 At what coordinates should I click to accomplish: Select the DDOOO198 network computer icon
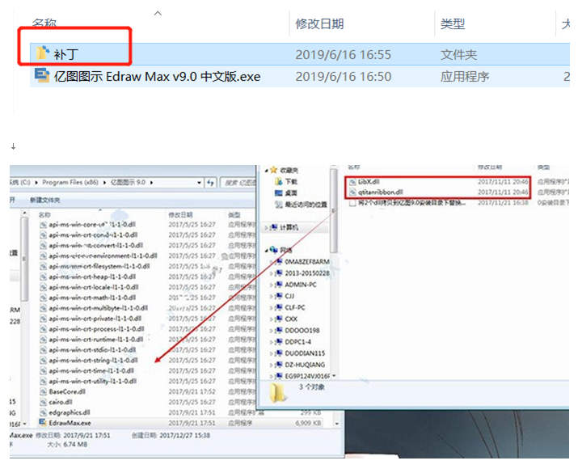tap(279, 331)
